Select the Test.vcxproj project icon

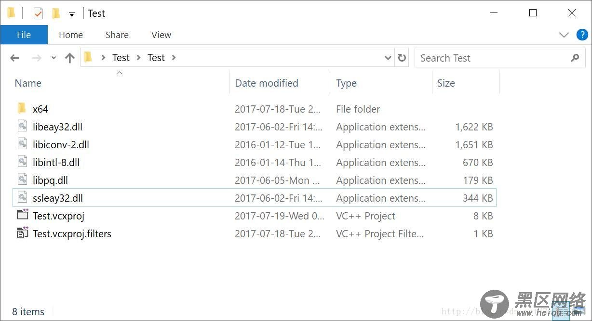point(23,215)
